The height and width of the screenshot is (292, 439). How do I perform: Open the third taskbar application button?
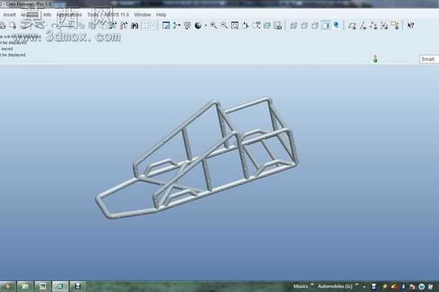click(42, 286)
